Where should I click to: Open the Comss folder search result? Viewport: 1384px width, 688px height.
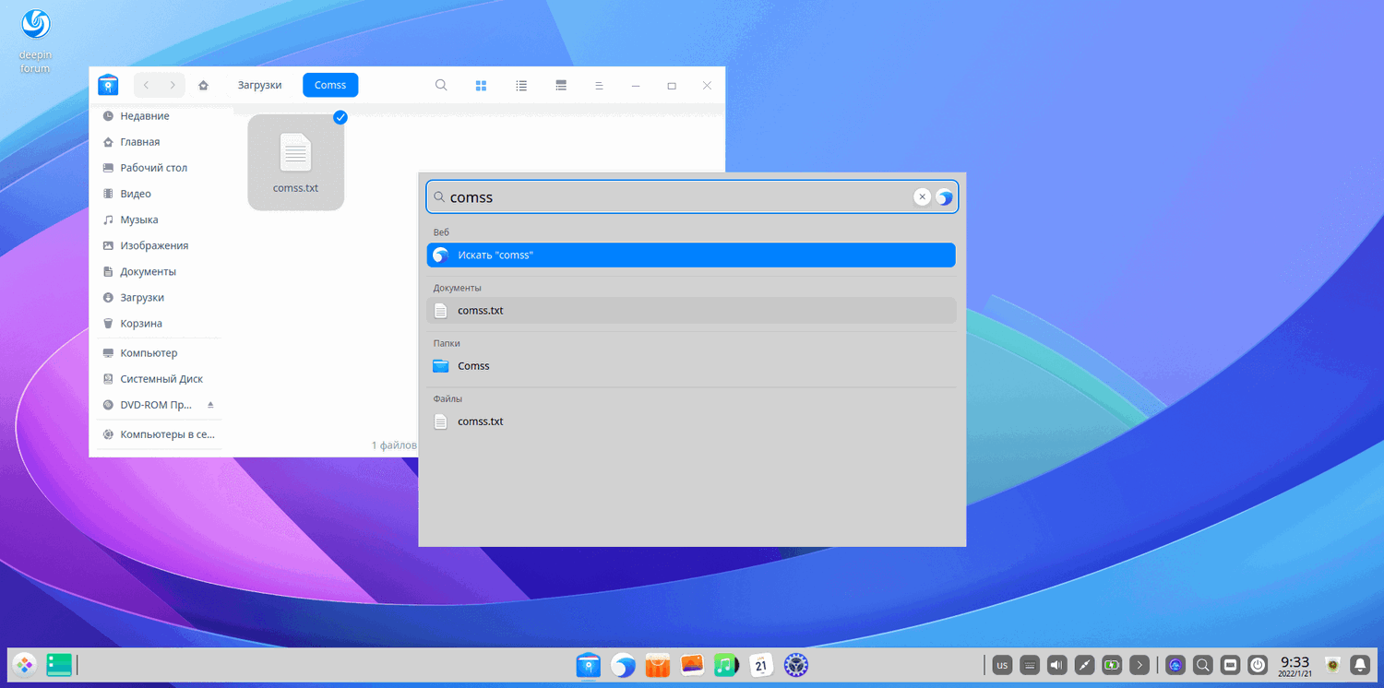click(691, 366)
